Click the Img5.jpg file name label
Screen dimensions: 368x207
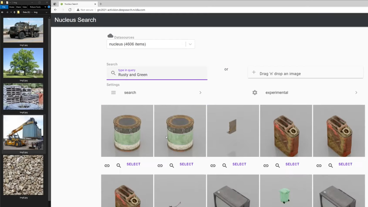click(x=23, y=152)
